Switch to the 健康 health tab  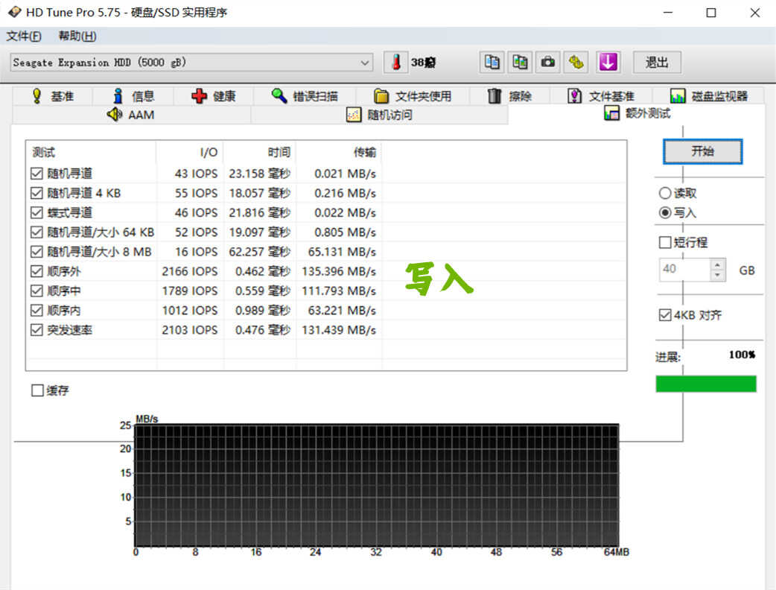click(214, 96)
